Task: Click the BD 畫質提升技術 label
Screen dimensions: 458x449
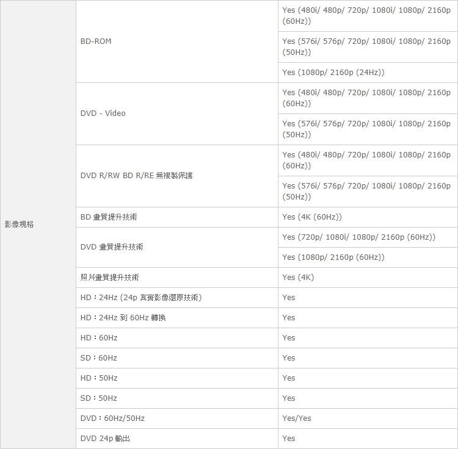Action: (109, 217)
